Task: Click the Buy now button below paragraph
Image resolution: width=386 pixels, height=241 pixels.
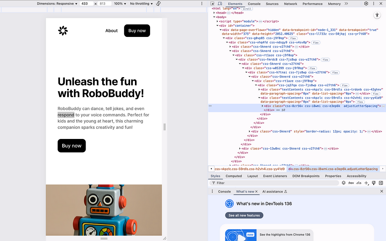Action: (72, 146)
